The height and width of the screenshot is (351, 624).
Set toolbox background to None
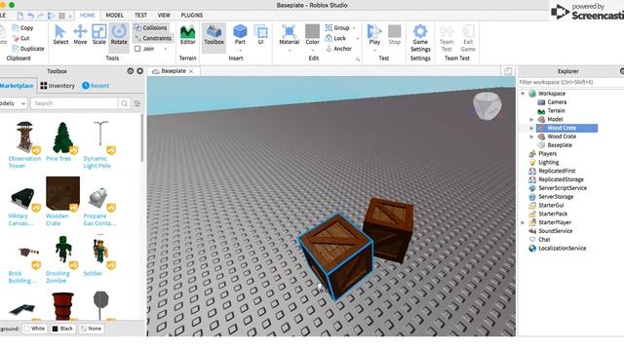tap(91, 329)
